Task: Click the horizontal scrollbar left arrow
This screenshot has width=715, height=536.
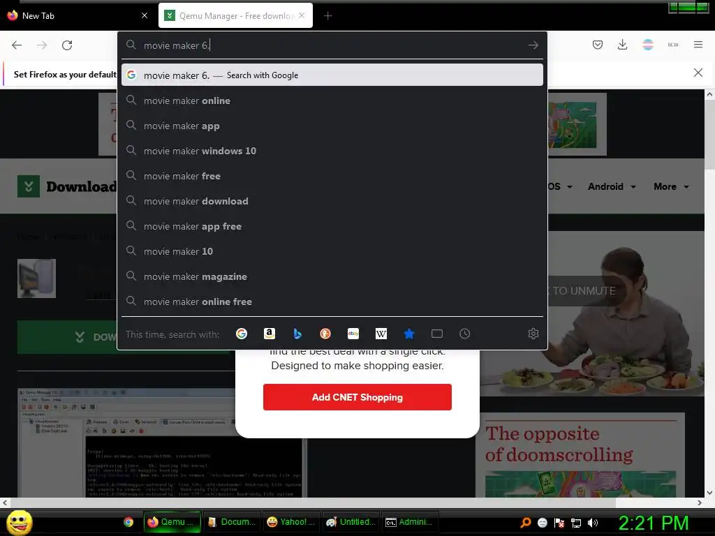Action: click(x=5, y=502)
